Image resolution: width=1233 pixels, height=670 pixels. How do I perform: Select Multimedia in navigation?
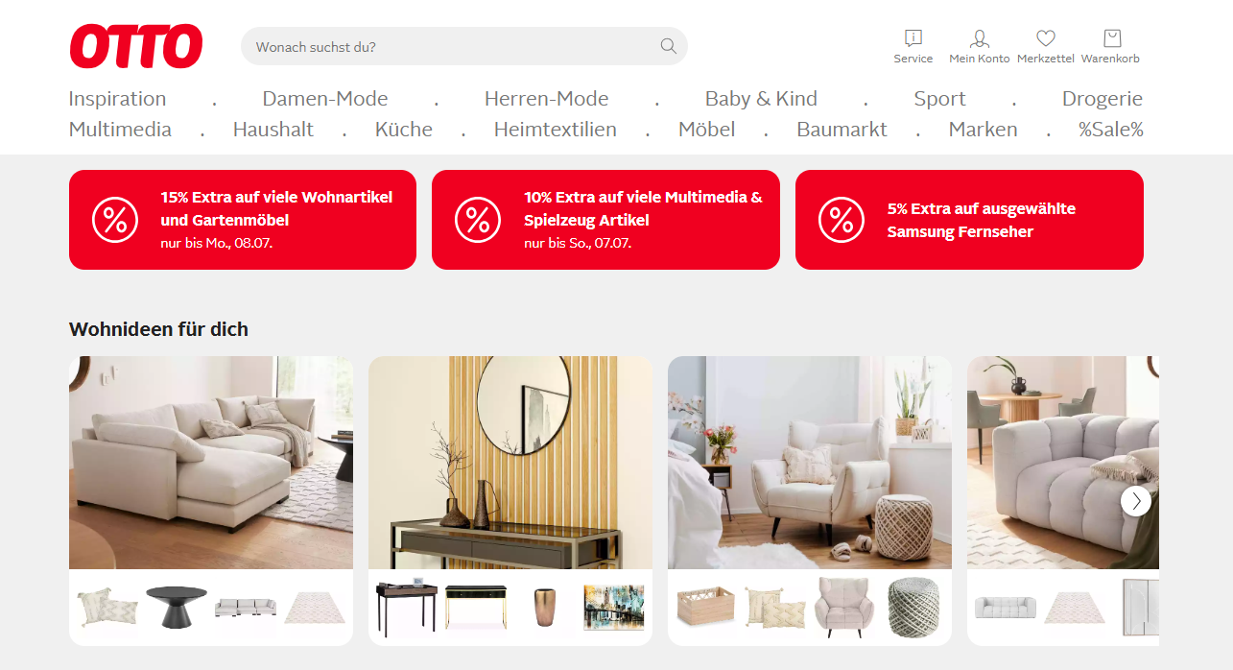click(x=120, y=130)
